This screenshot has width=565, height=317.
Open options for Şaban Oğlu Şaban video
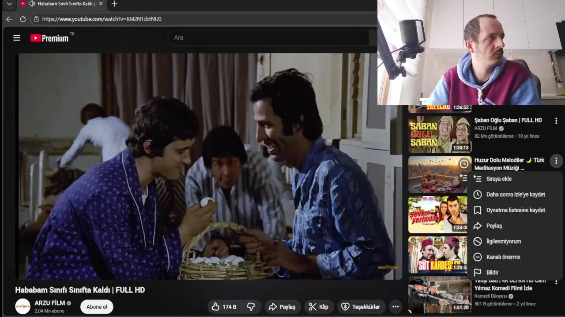tap(556, 121)
